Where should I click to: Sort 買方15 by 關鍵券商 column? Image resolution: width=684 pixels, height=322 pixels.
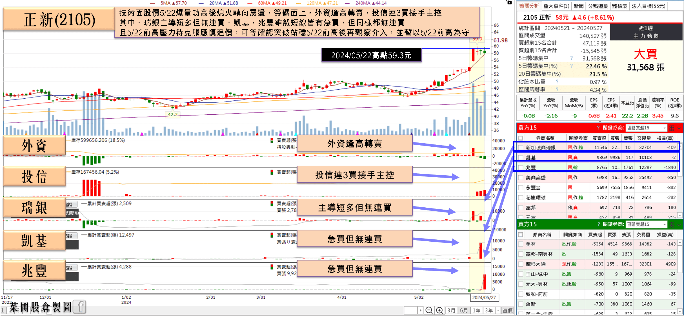point(578,138)
